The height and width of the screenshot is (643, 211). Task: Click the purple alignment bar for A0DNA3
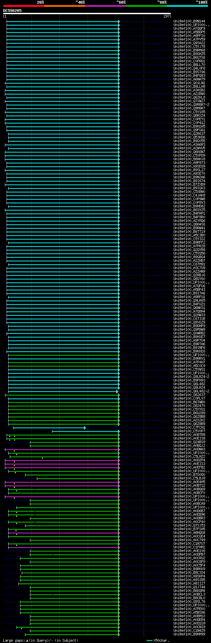(x=62, y=449)
